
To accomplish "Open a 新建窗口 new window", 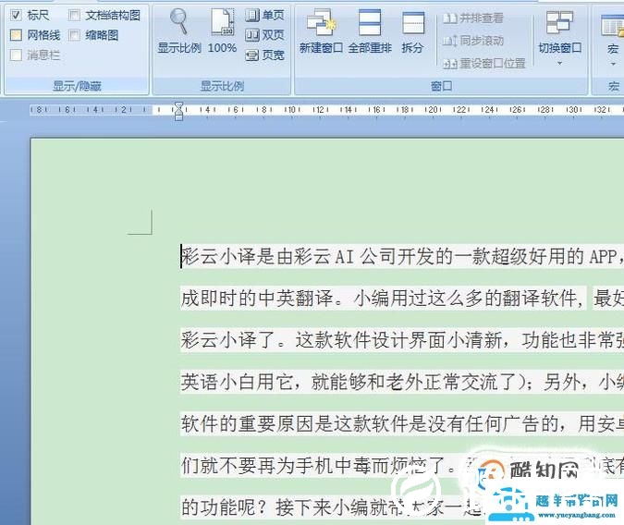I will click(321, 31).
